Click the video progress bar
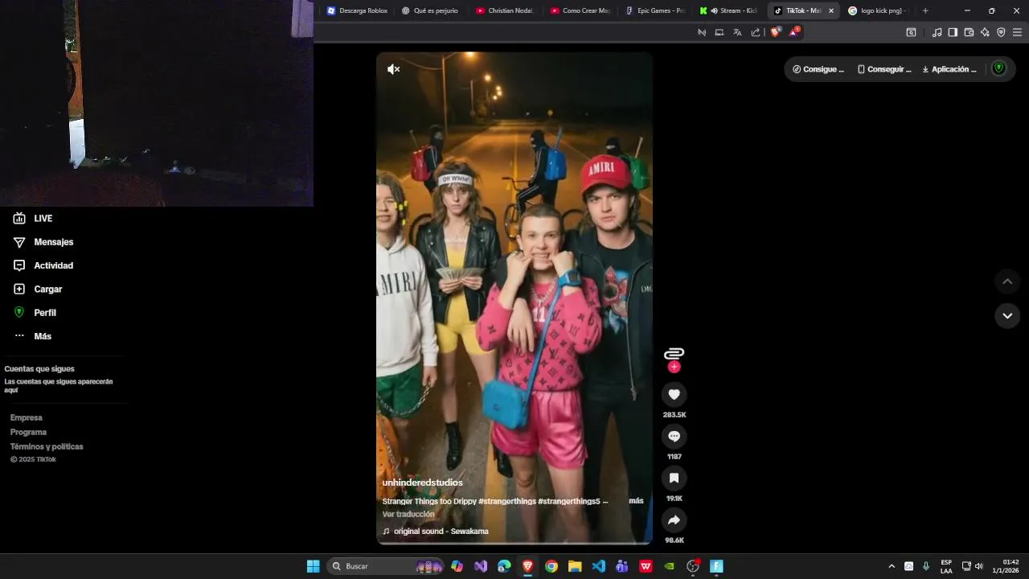The image size is (1029, 579). [x=514, y=543]
